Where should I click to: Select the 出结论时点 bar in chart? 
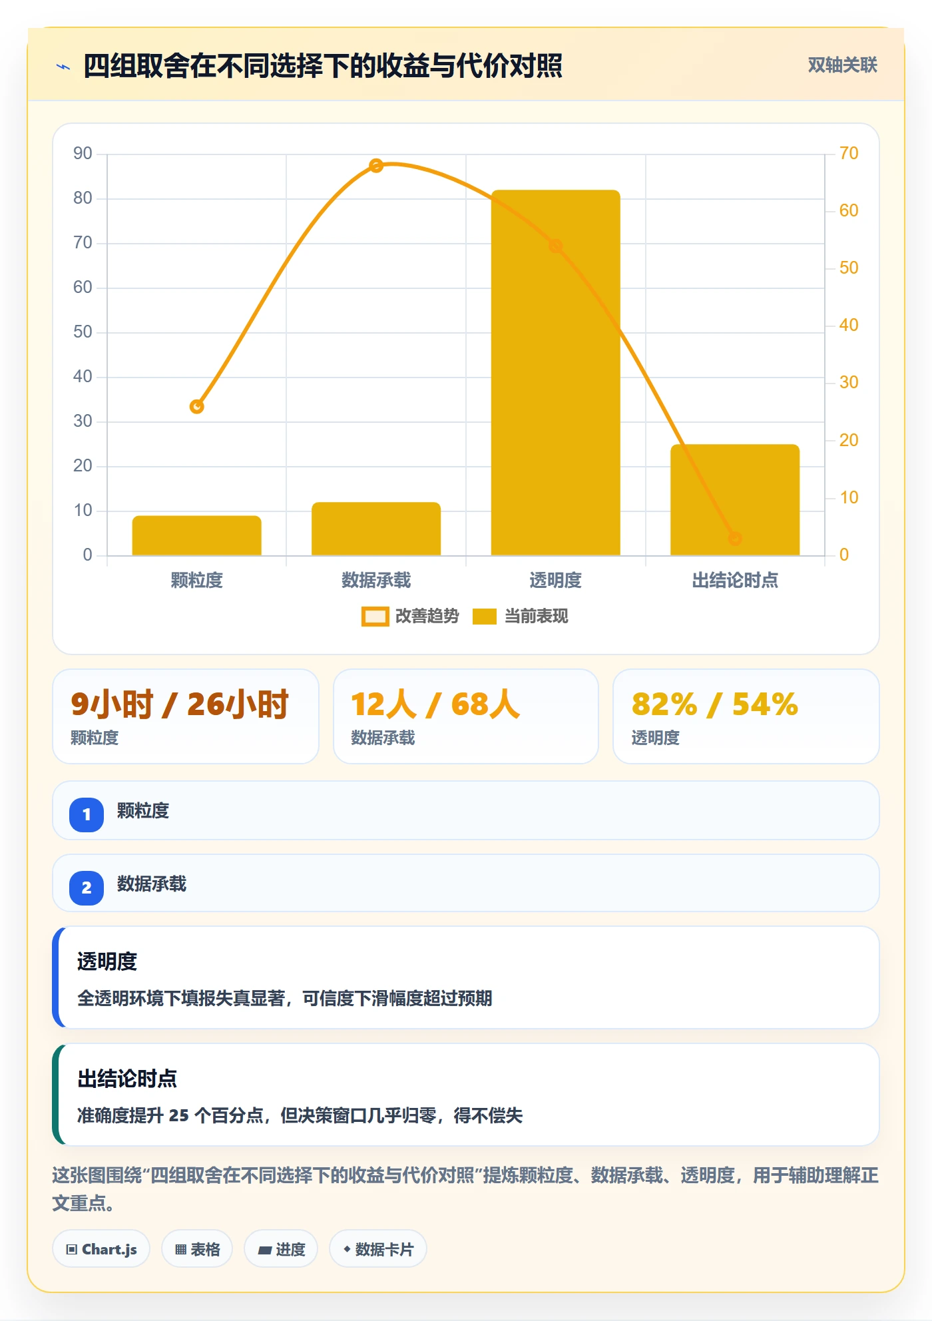pyautogui.click(x=735, y=499)
